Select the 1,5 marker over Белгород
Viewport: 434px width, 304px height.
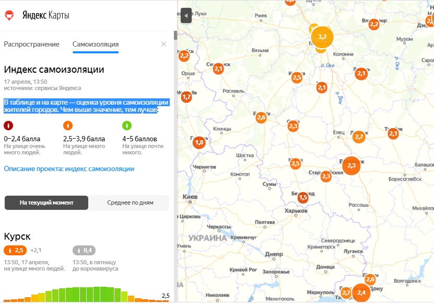point(303,197)
